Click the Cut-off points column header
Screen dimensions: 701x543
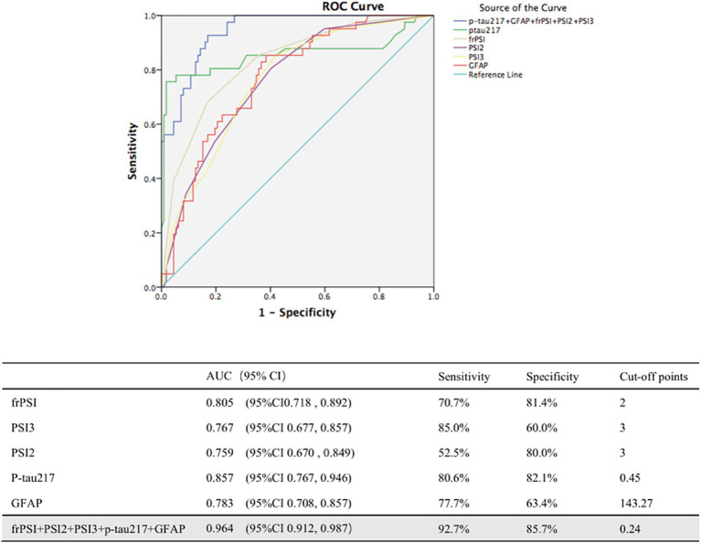coord(653,377)
